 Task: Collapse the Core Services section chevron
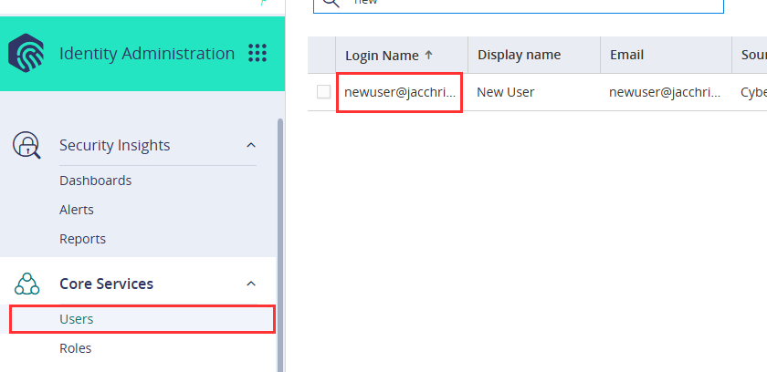[x=251, y=284]
